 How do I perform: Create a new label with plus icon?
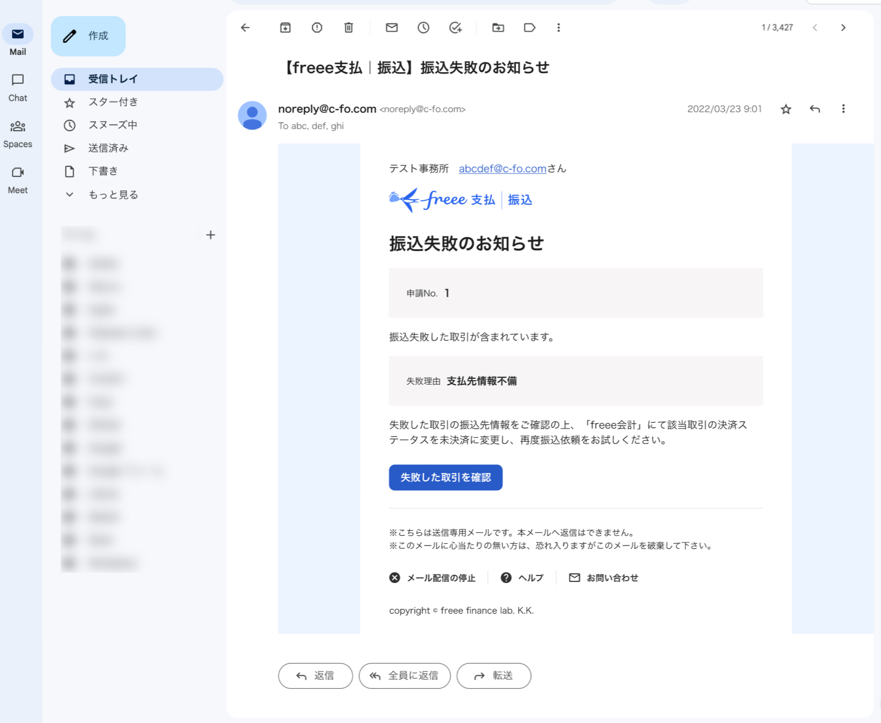[210, 235]
